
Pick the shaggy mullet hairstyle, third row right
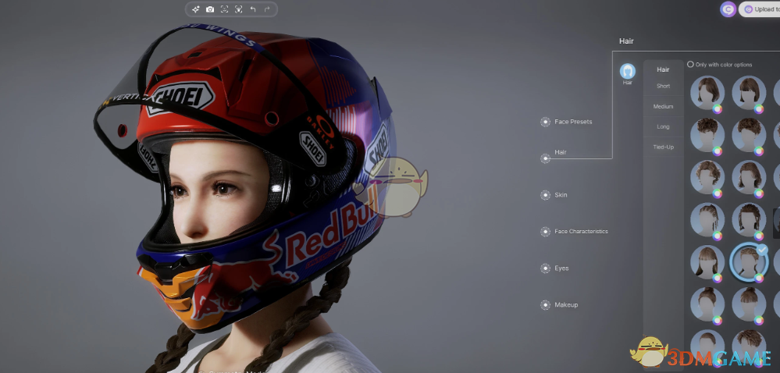(749, 177)
